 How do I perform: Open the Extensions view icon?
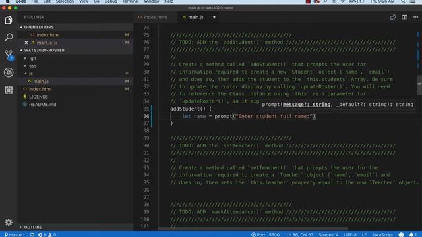click(9, 90)
